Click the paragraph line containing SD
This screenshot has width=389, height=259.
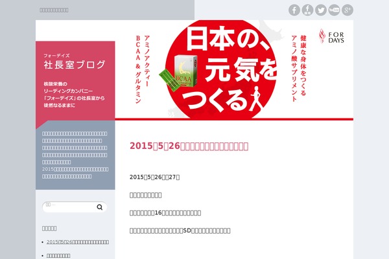pos(180,231)
